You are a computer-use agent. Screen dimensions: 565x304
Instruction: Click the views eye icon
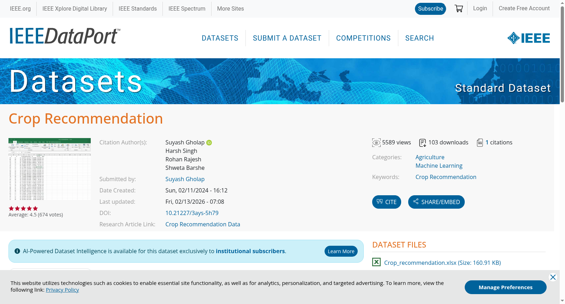(x=376, y=143)
